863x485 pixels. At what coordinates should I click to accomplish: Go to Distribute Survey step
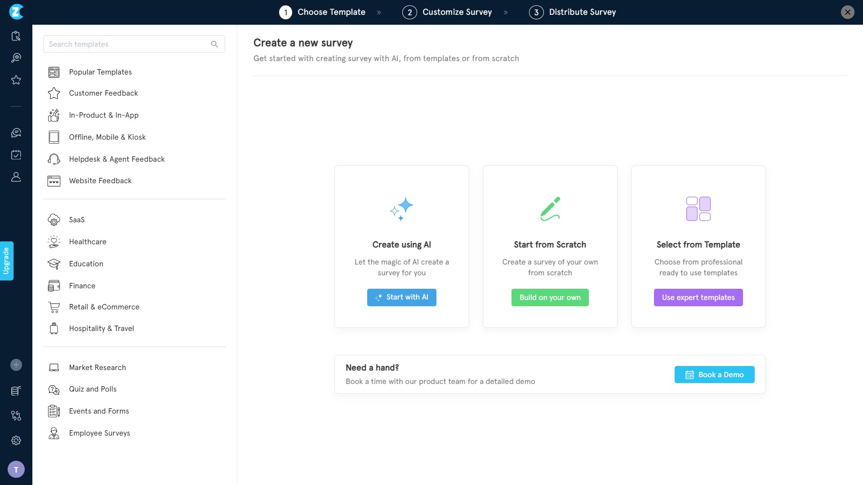pyautogui.click(x=573, y=12)
